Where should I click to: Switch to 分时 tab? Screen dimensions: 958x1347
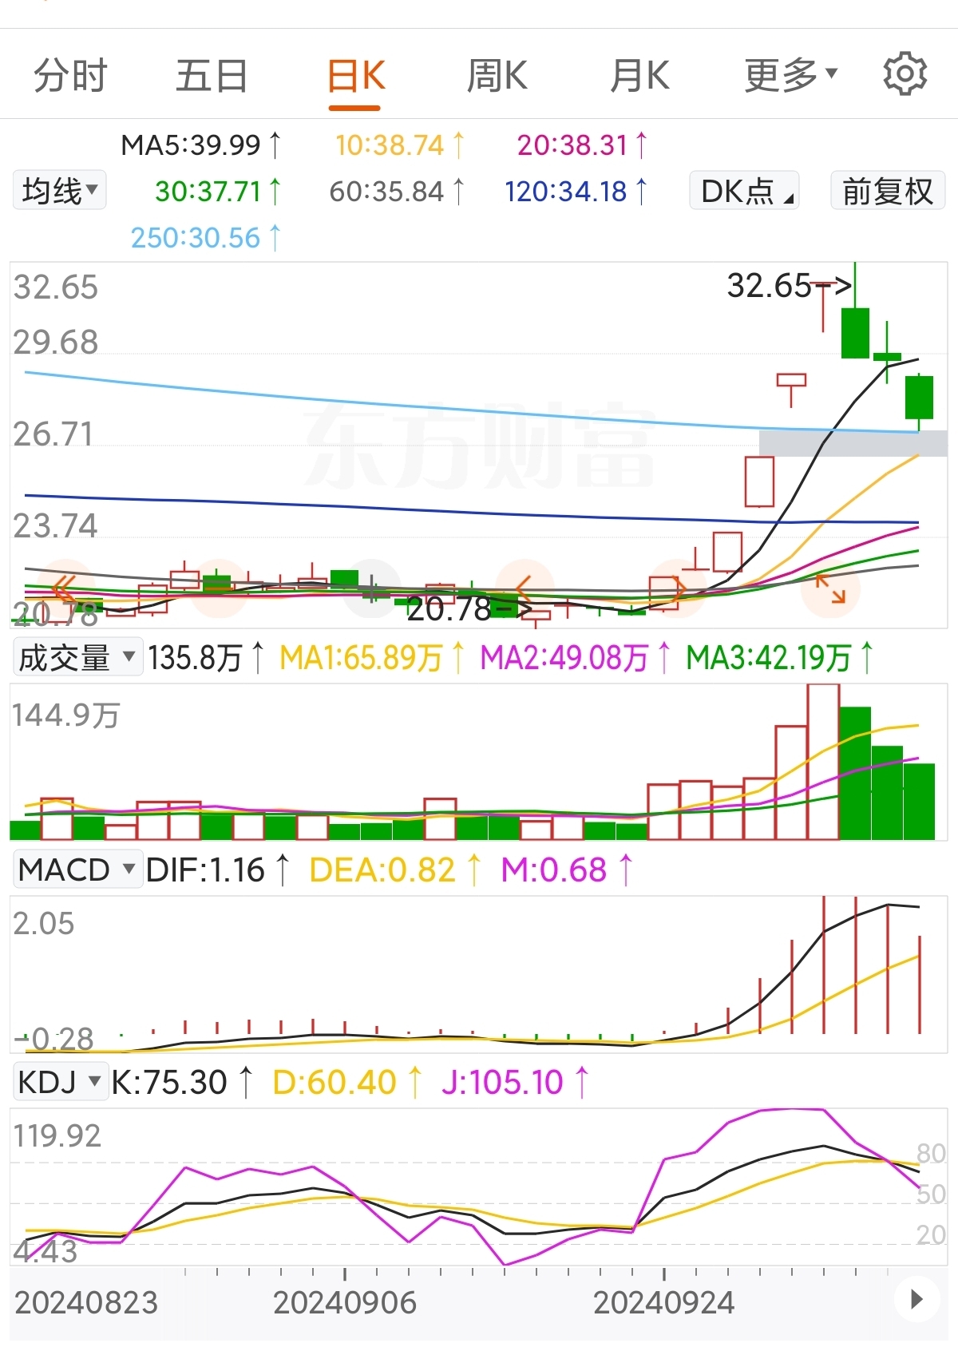point(70,76)
